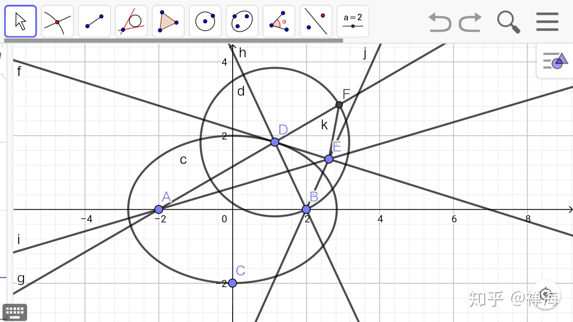573x322 pixels.
Task: Select the Slider a=2 tool
Action: (x=353, y=21)
